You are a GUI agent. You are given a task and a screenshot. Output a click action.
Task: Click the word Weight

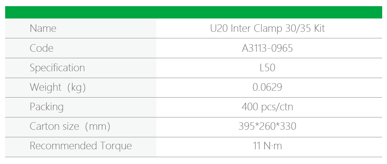46,88
